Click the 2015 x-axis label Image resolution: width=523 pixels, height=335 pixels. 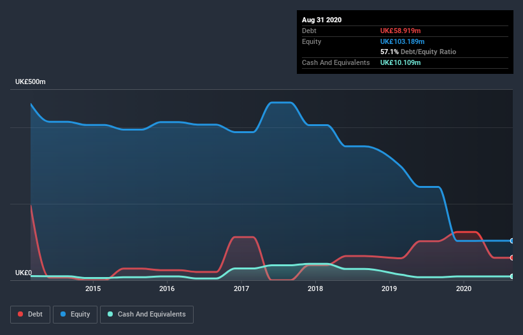(x=93, y=289)
